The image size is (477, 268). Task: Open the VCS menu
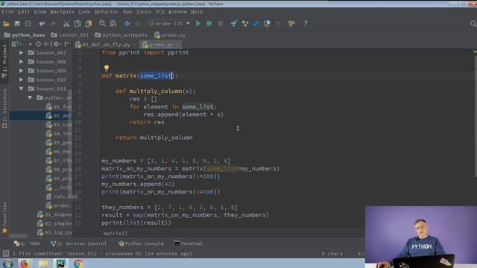(159, 12)
